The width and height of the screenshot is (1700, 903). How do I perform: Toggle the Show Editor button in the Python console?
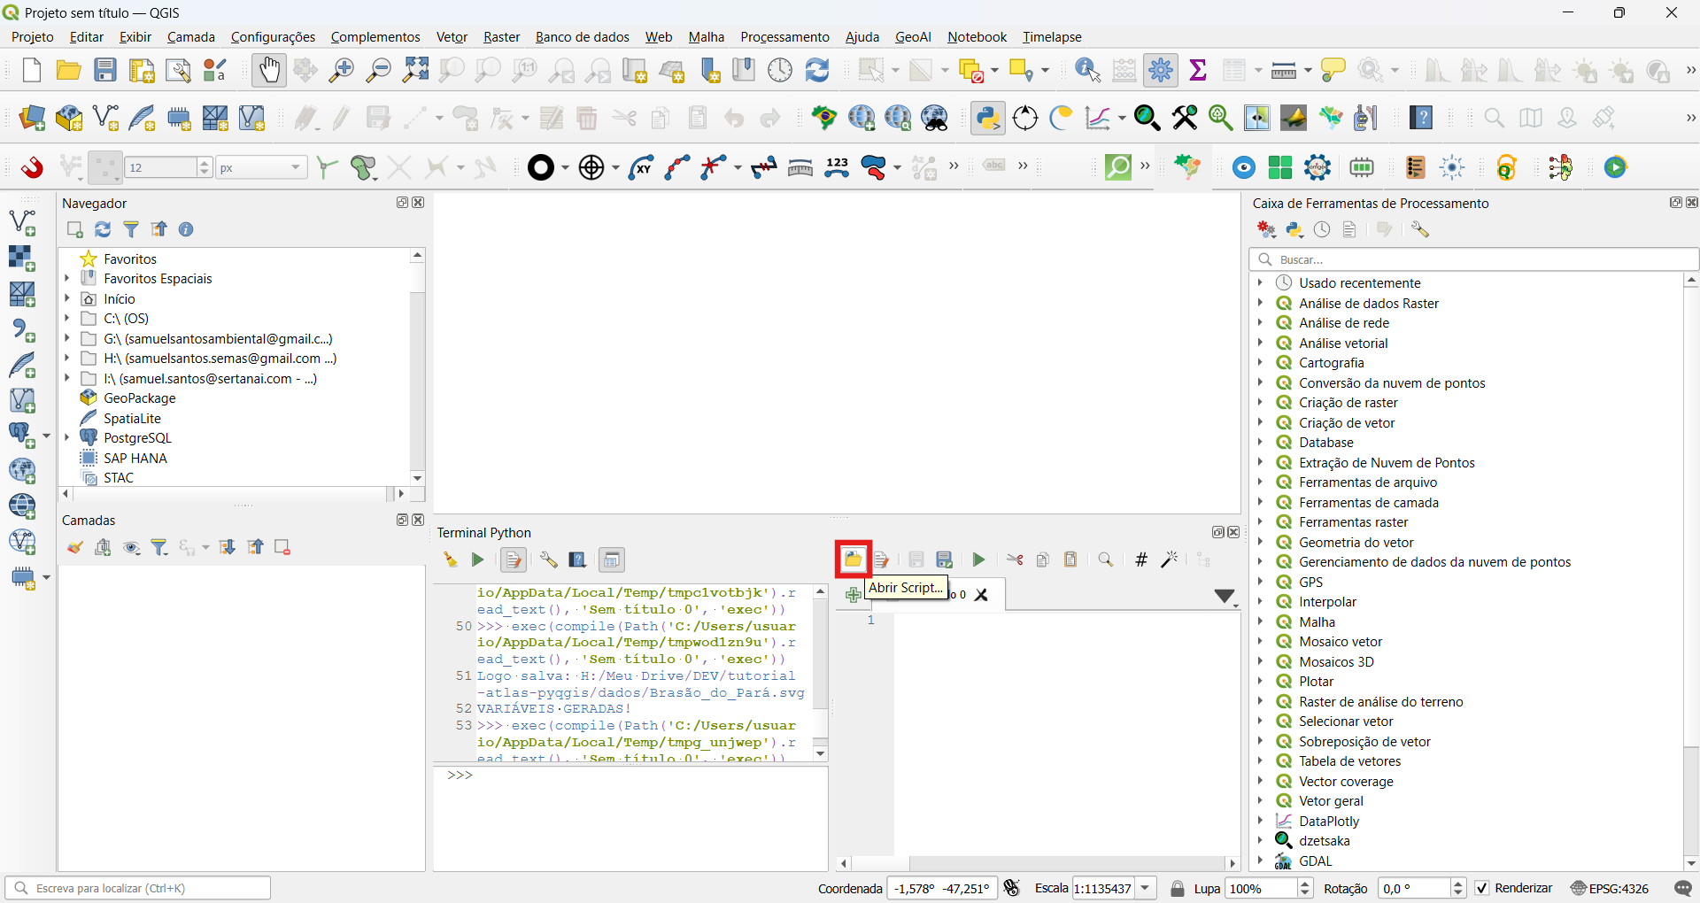click(x=513, y=560)
